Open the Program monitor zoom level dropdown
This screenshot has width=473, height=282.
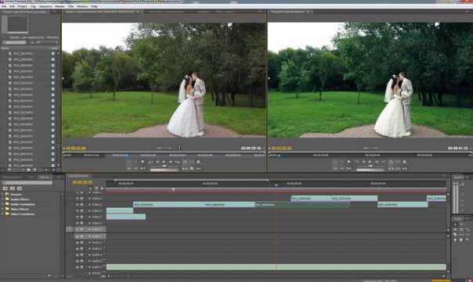(x=370, y=148)
